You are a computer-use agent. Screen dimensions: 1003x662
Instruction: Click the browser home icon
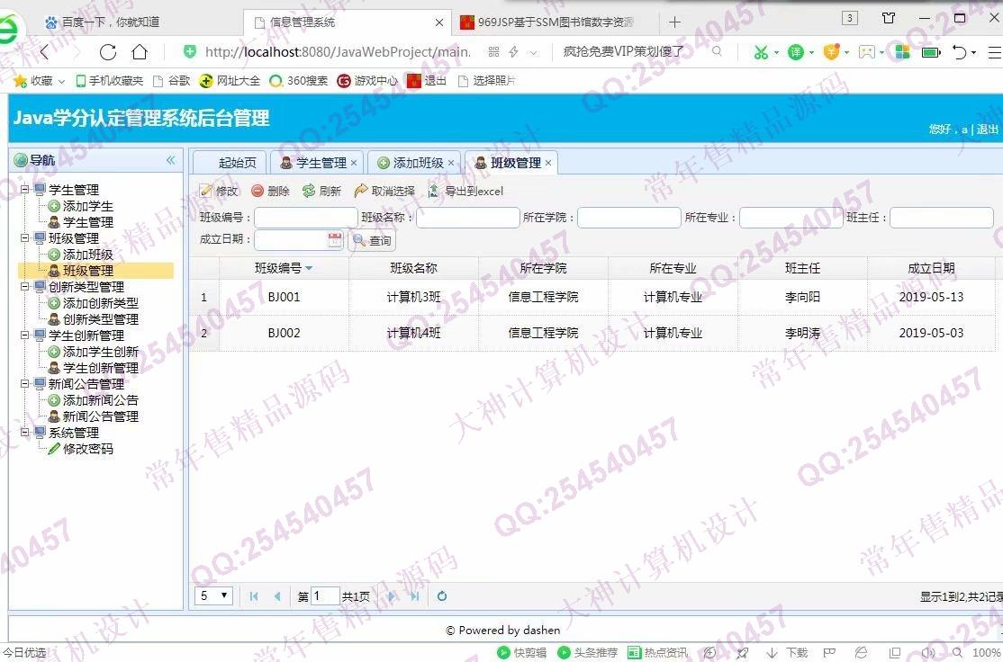tap(140, 52)
